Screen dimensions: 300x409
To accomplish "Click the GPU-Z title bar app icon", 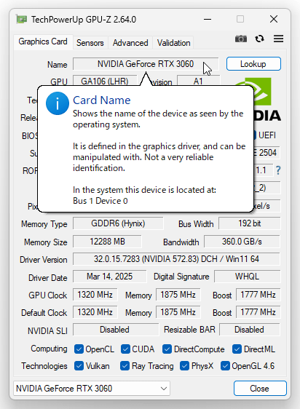I will 22,20.
